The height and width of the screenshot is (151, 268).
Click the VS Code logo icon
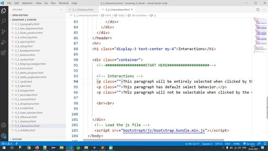[x=3, y=3]
